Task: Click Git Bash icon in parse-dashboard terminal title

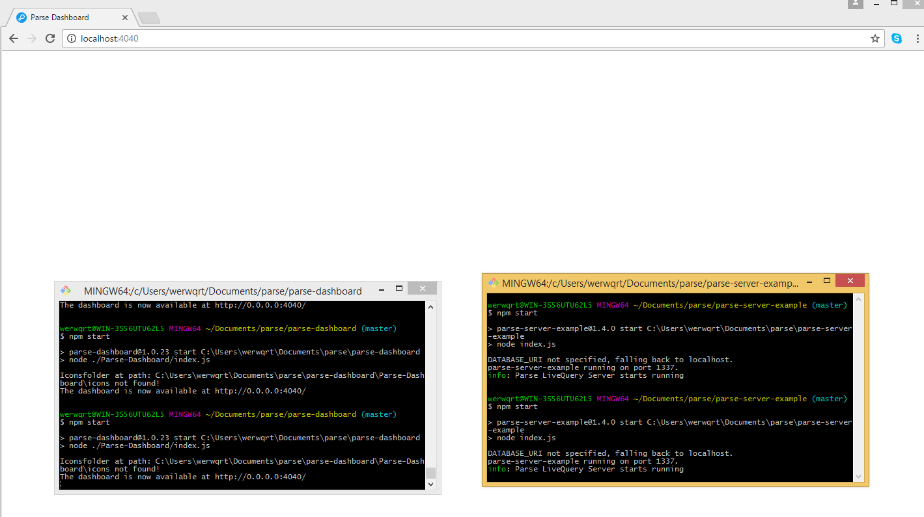Action: point(65,291)
